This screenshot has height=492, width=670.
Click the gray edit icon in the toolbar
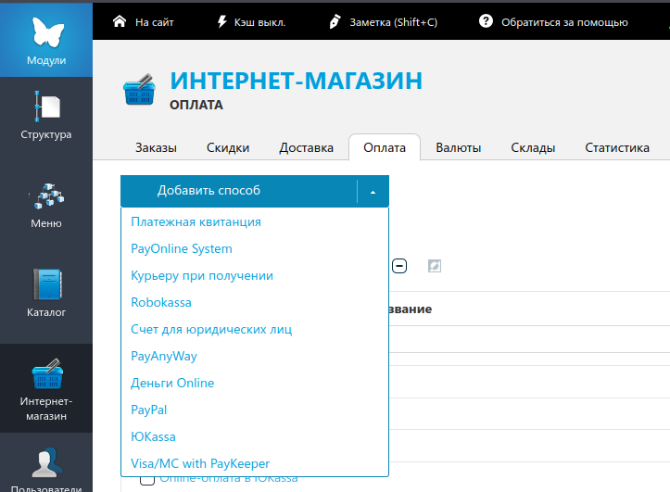coord(435,266)
